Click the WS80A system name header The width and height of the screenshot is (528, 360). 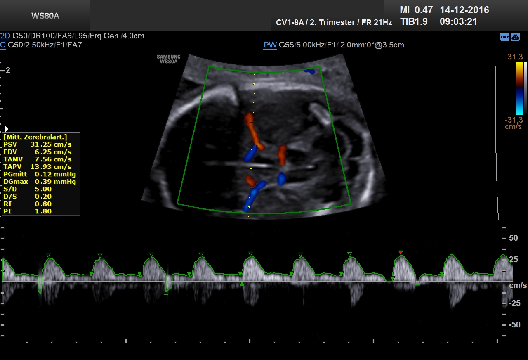pyautogui.click(x=45, y=16)
